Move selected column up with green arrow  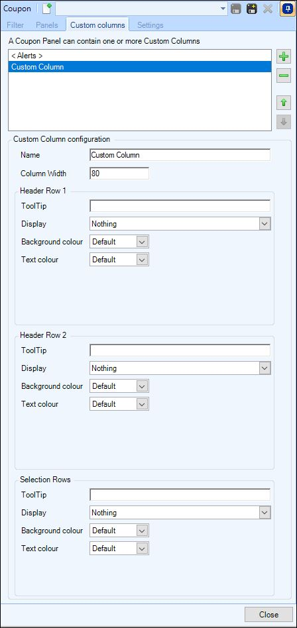(x=284, y=103)
